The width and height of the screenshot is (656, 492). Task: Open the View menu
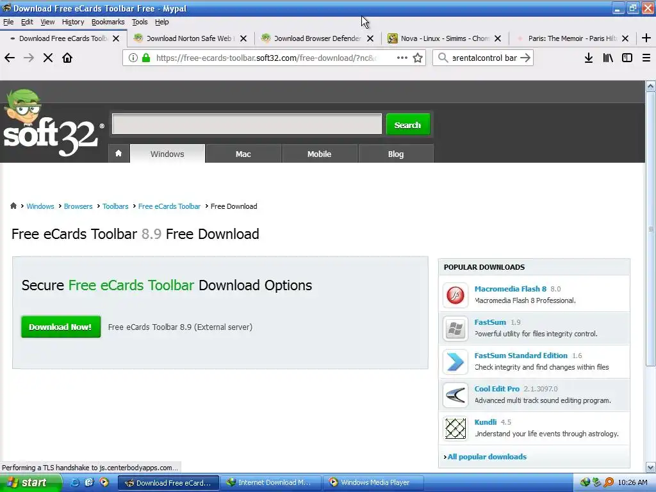pos(47,22)
